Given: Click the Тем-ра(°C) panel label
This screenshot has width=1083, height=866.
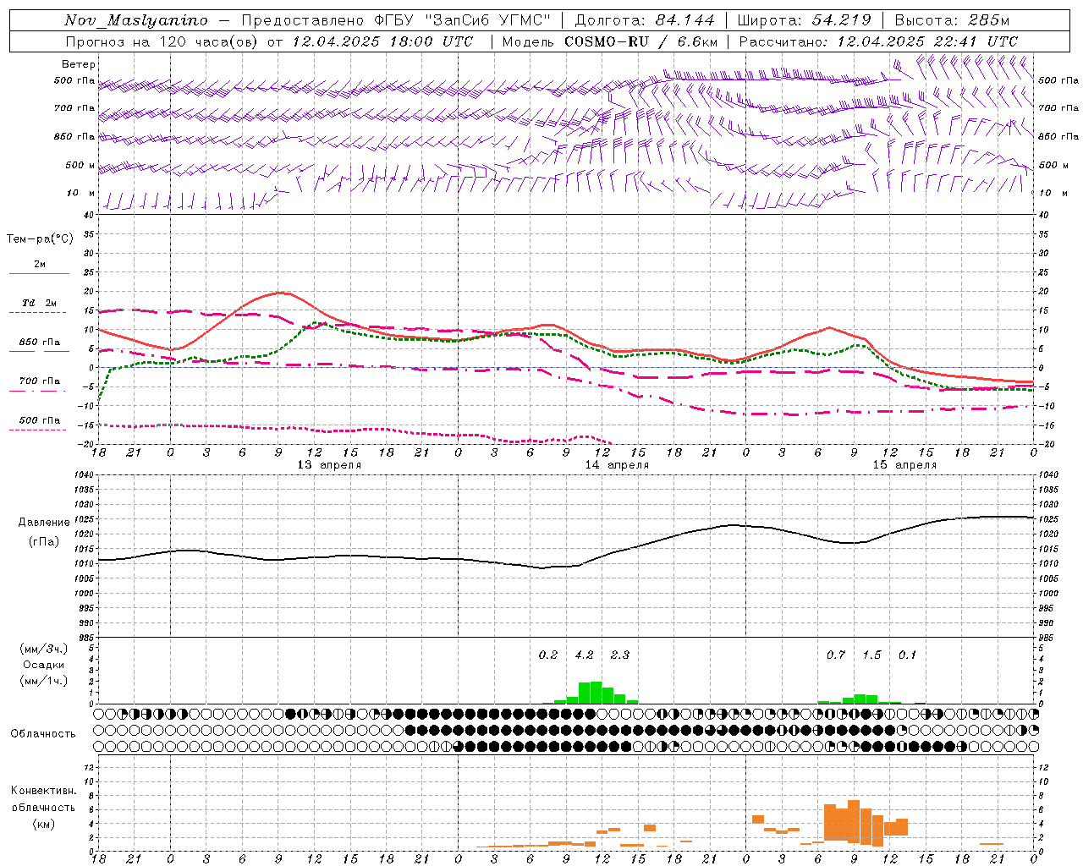Looking at the screenshot, I should click(x=40, y=239).
